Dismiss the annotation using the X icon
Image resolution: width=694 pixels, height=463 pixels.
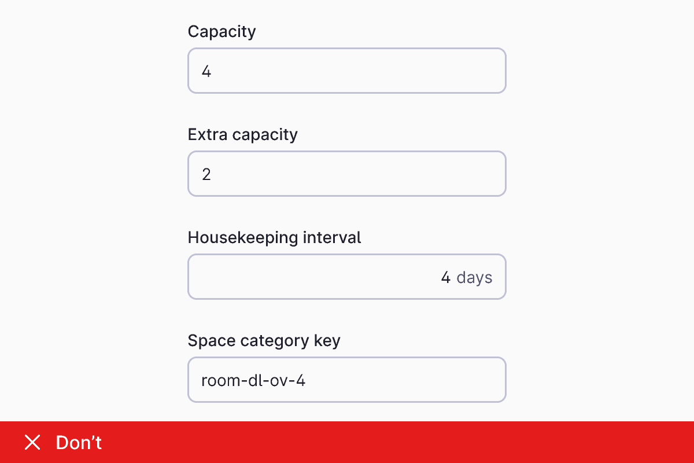pos(32,442)
